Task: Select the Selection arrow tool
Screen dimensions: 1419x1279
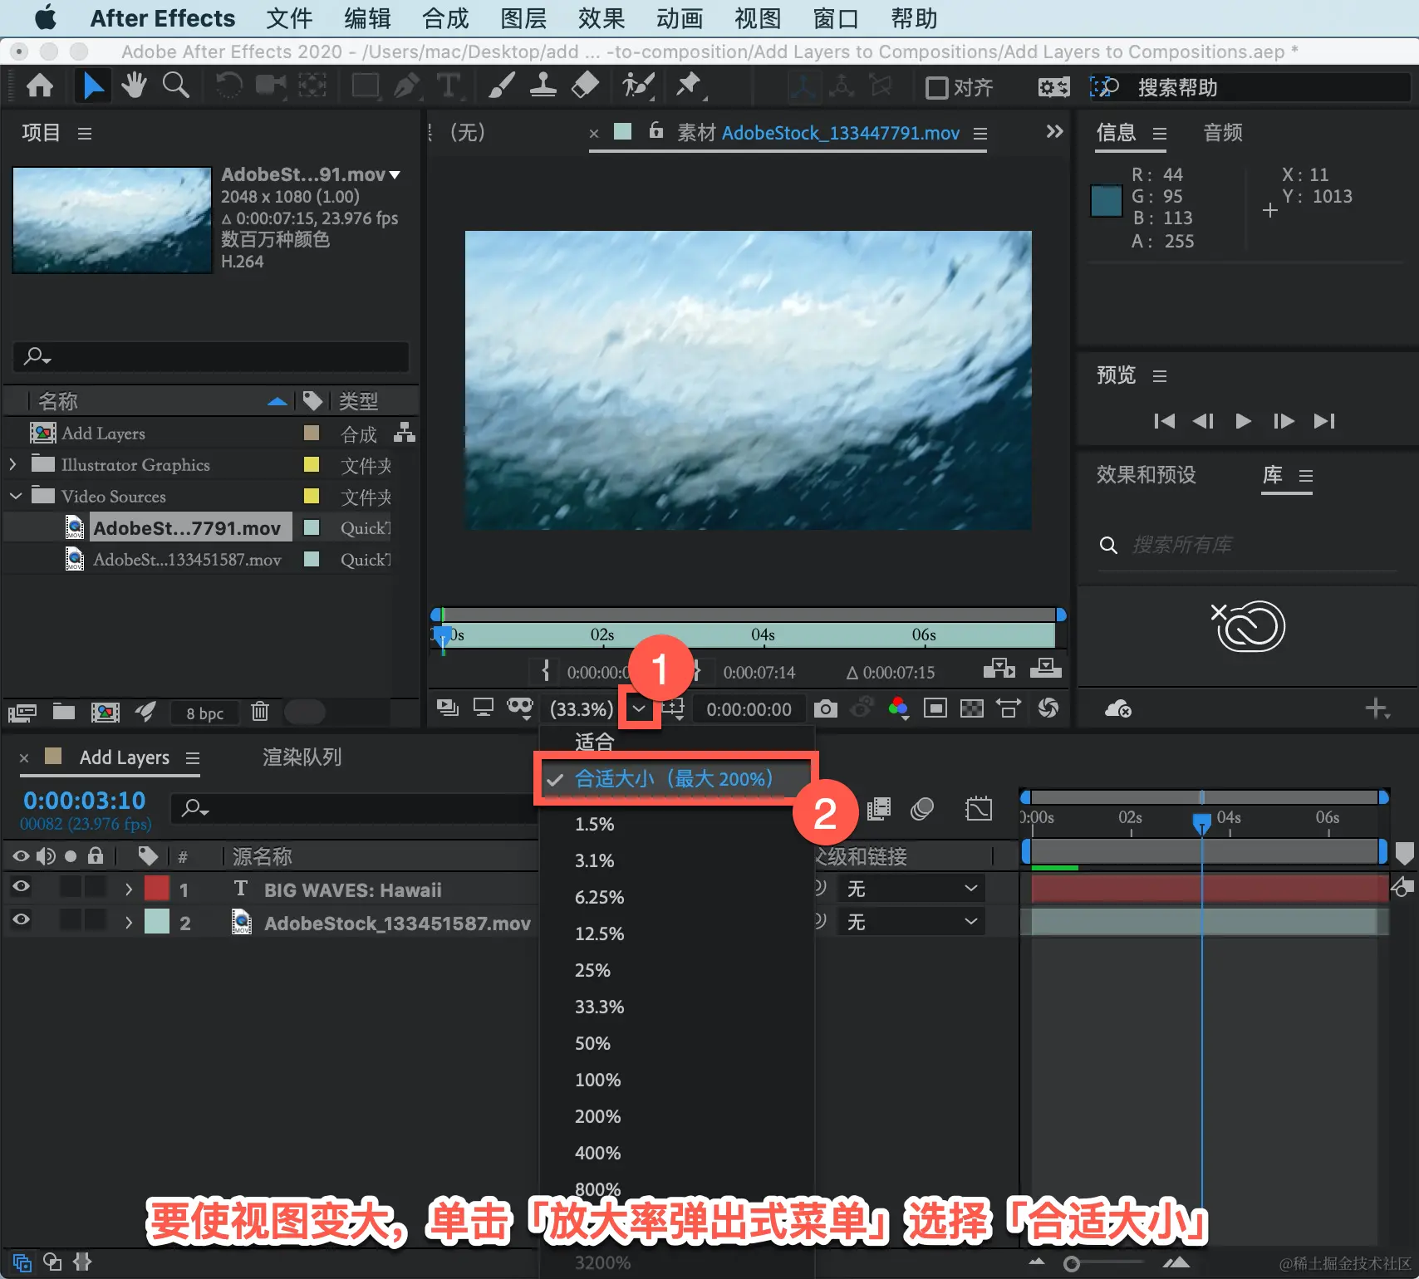Action: coord(93,86)
